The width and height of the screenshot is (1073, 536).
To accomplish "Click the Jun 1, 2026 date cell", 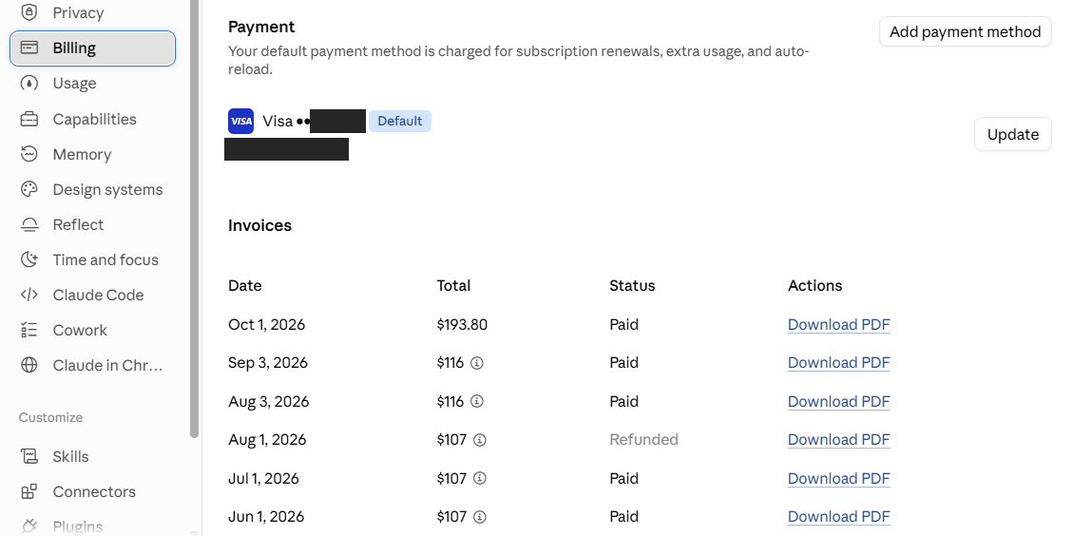I will click(265, 516).
